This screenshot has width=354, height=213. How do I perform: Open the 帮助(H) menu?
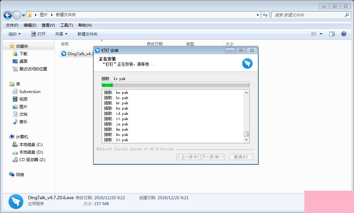[85, 25]
